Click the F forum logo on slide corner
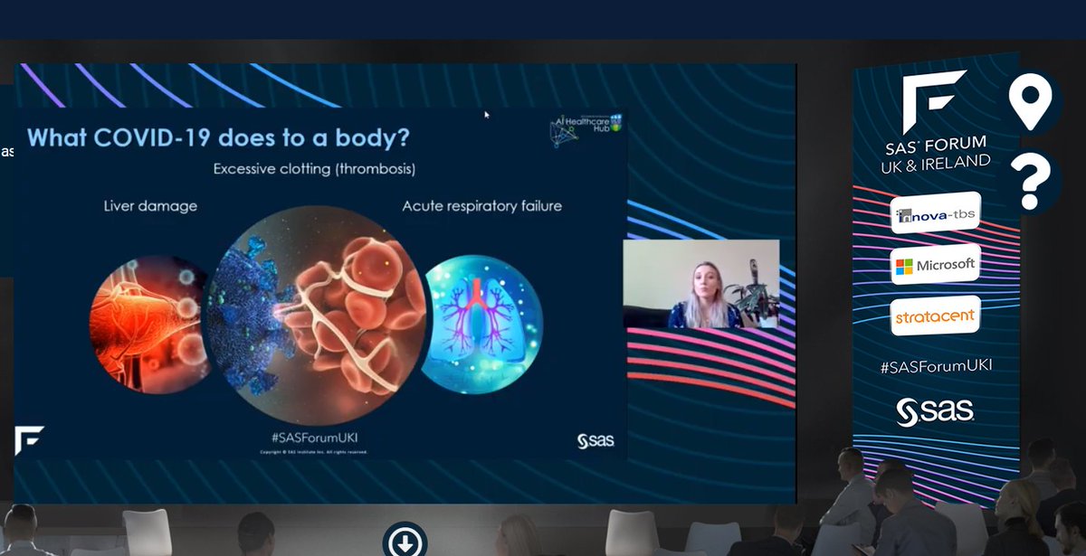The width and height of the screenshot is (1086, 556). tap(29, 440)
